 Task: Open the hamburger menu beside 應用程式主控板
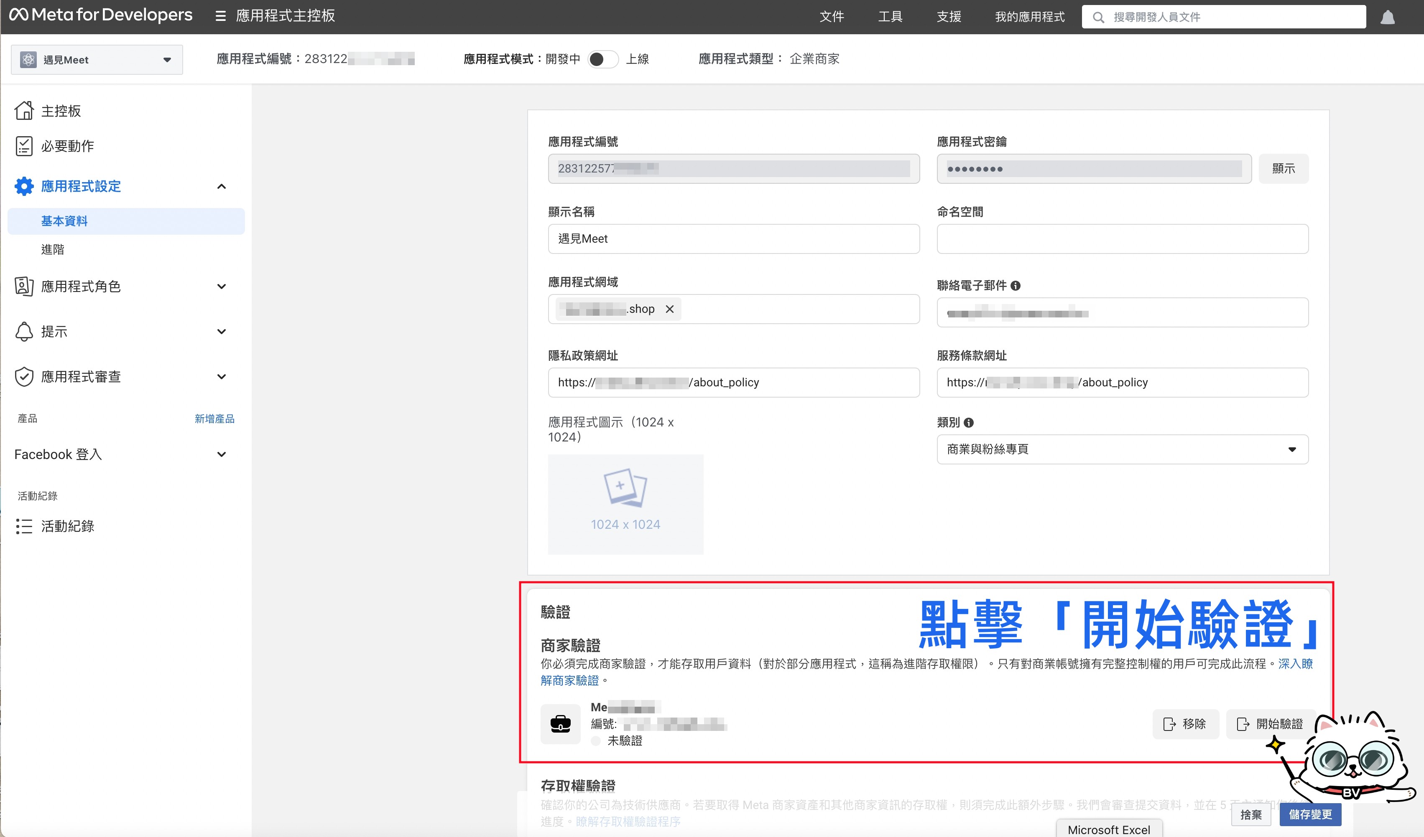click(x=220, y=16)
